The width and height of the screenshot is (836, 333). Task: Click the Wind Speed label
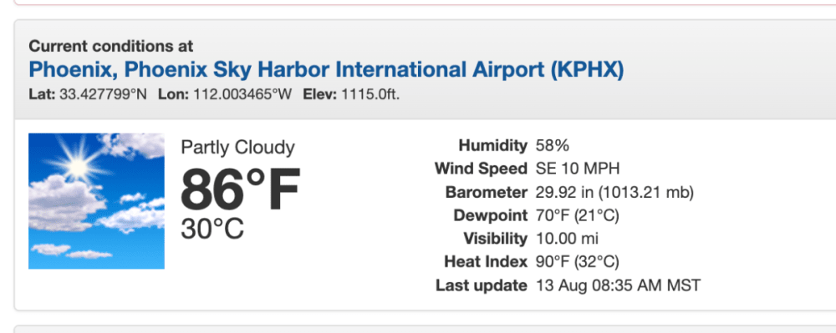(x=481, y=169)
